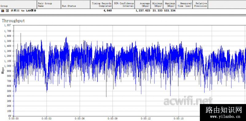Click the 533.334 maximum value
The height and width of the screenshot is (121, 246).
click(170, 10)
